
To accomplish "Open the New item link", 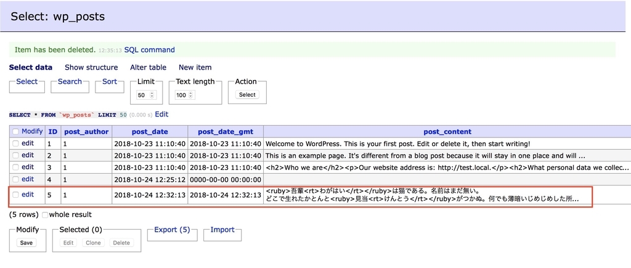I will click(195, 67).
